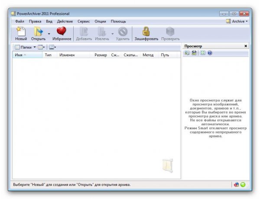Minimize the PowerArchiver window
Viewport: 260px width, 199px height.
point(224,13)
